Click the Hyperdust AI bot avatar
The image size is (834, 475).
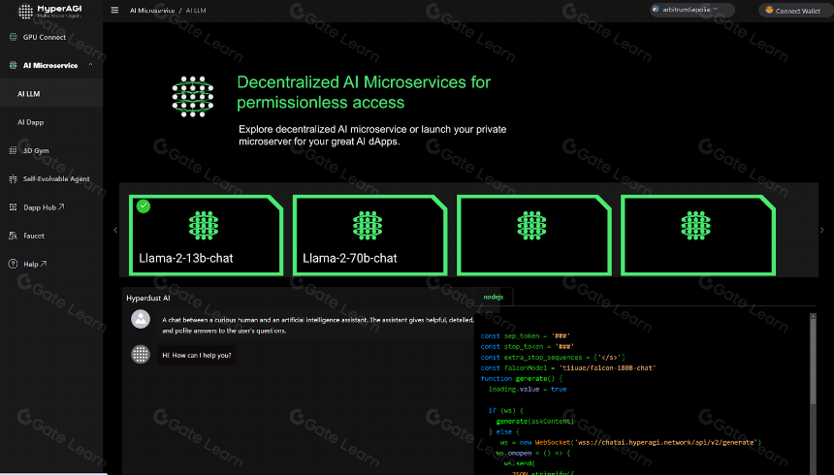pyautogui.click(x=141, y=354)
